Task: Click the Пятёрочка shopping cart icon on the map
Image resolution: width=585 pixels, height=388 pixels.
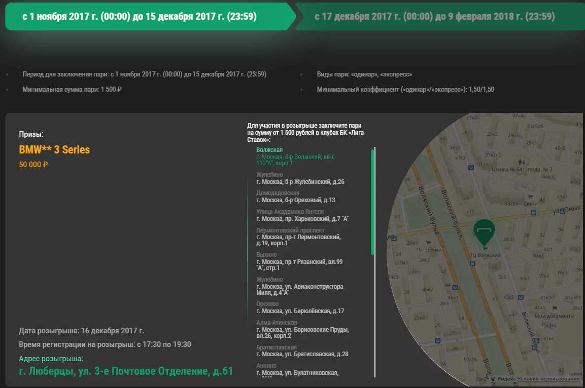Action: (428, 243)
